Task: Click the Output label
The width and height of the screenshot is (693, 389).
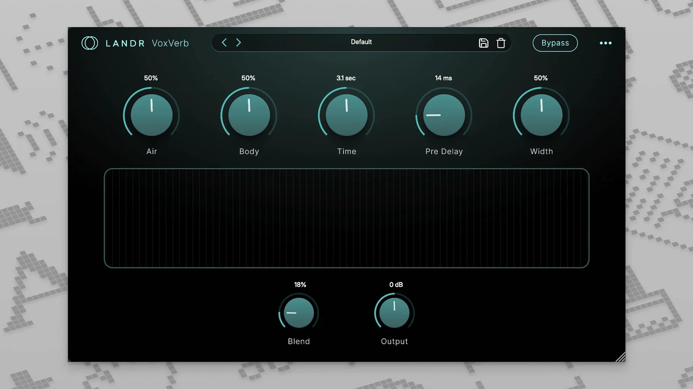Action: [394, 341]
